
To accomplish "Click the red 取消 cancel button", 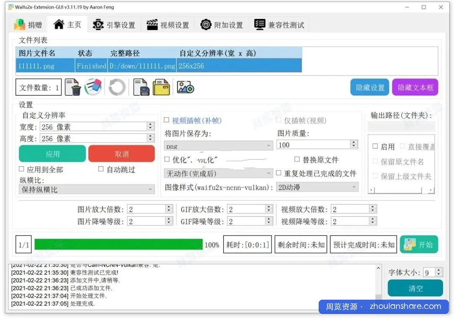I will point(121,154).
